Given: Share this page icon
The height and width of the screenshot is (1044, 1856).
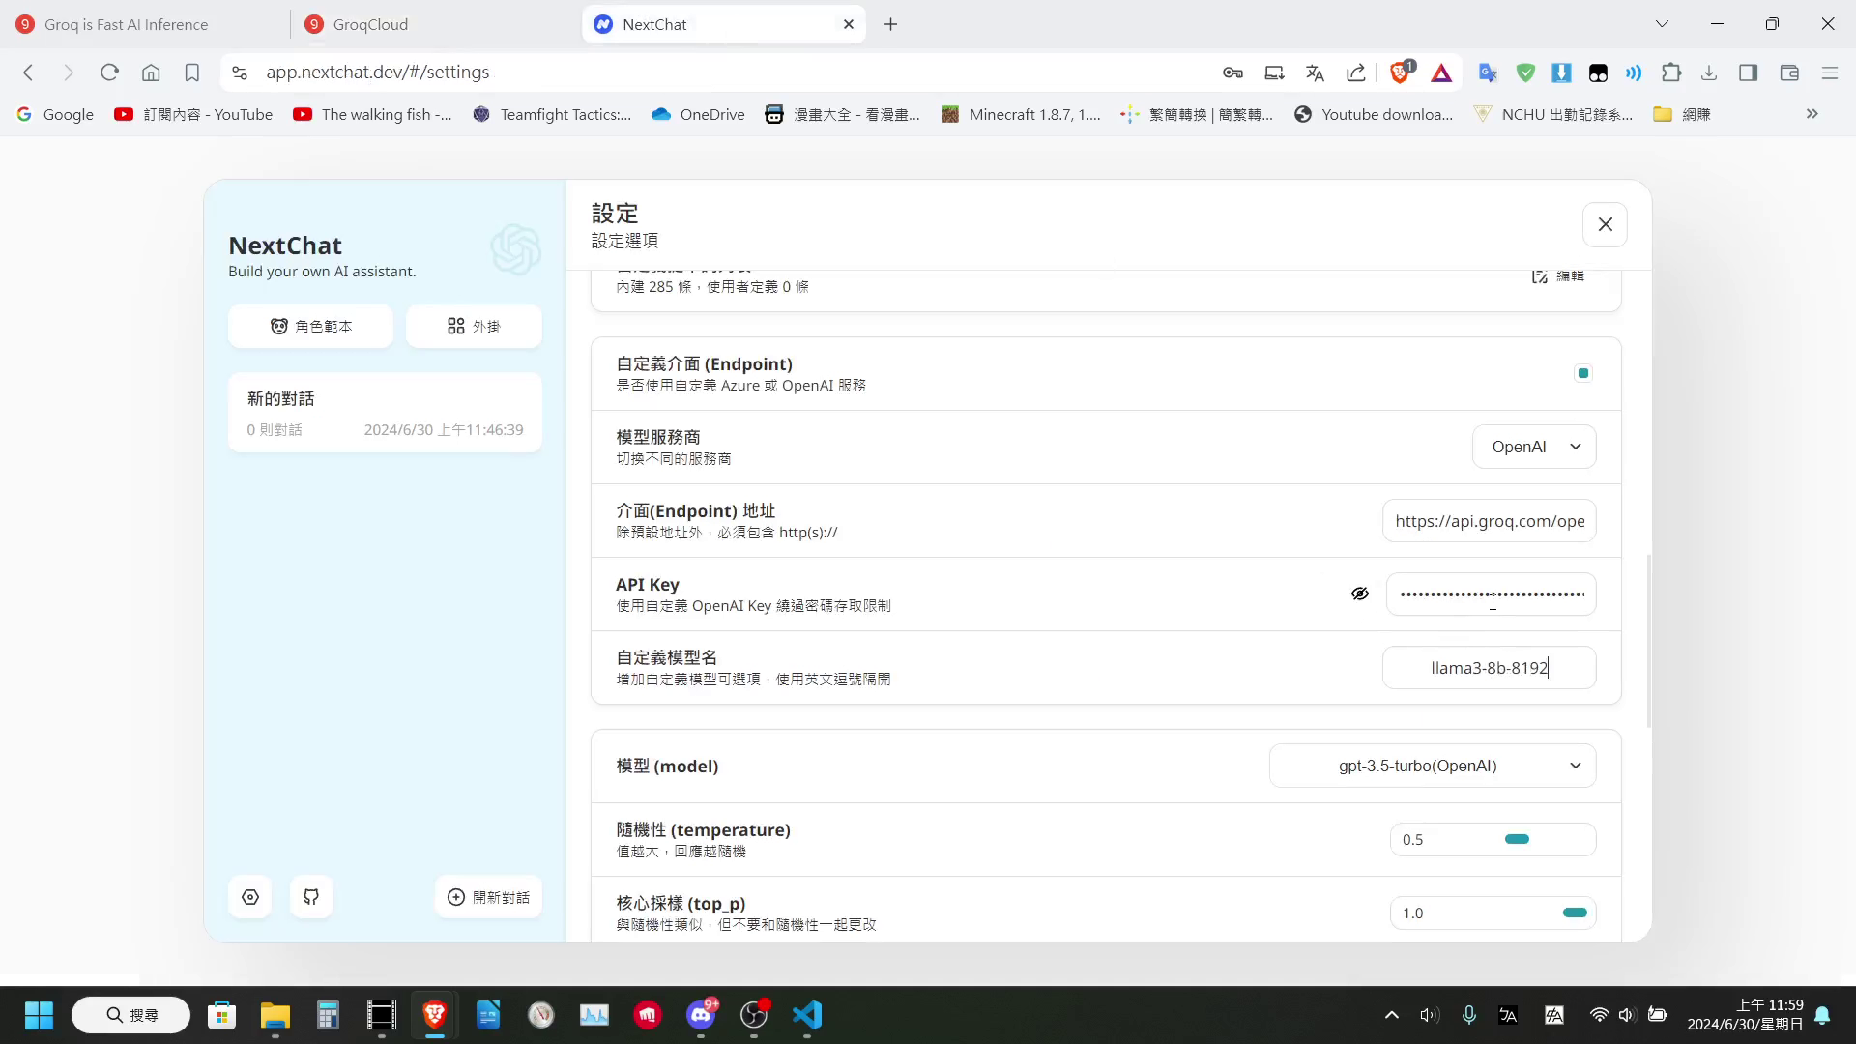Looking at the screenshot, I should pyautogui.click(x=1356, y=72).
